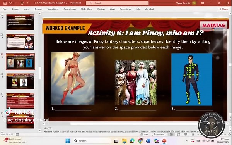Click the taskbar Search box
The image size is (232, 145).
(x=92, y=141)
